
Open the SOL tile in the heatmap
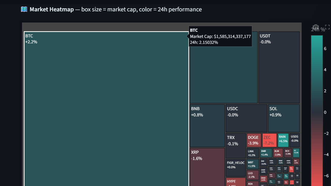pyautogui.click(x=284, y=118)
